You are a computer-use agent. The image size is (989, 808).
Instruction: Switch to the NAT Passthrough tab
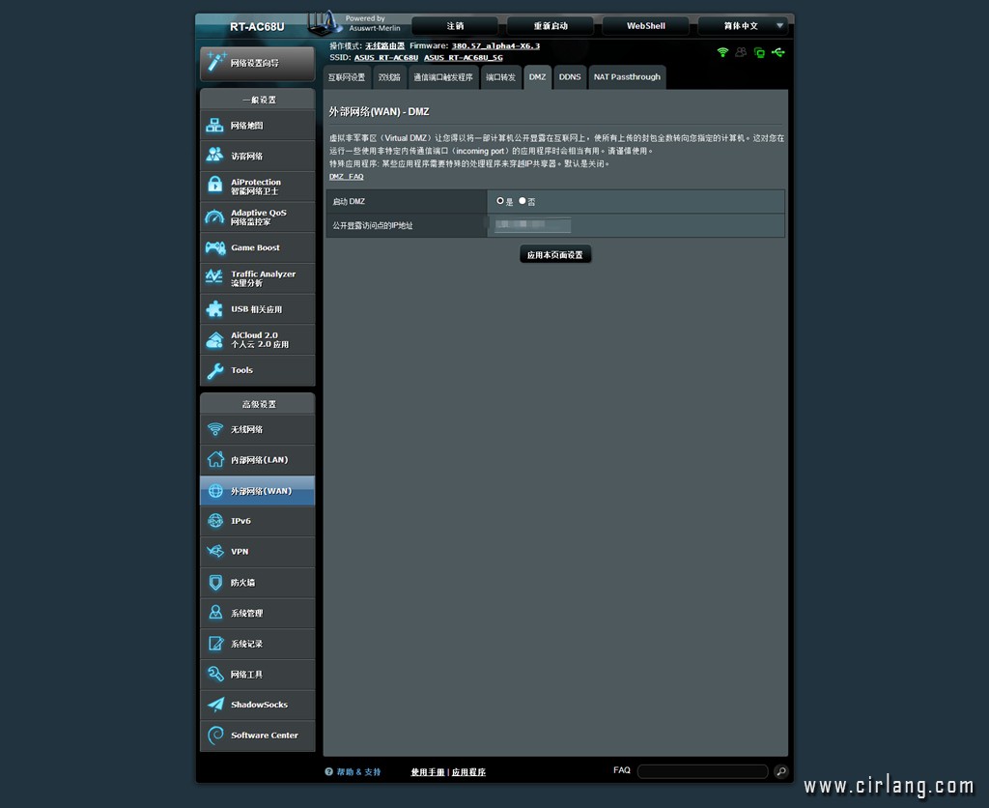pos(627,77)
